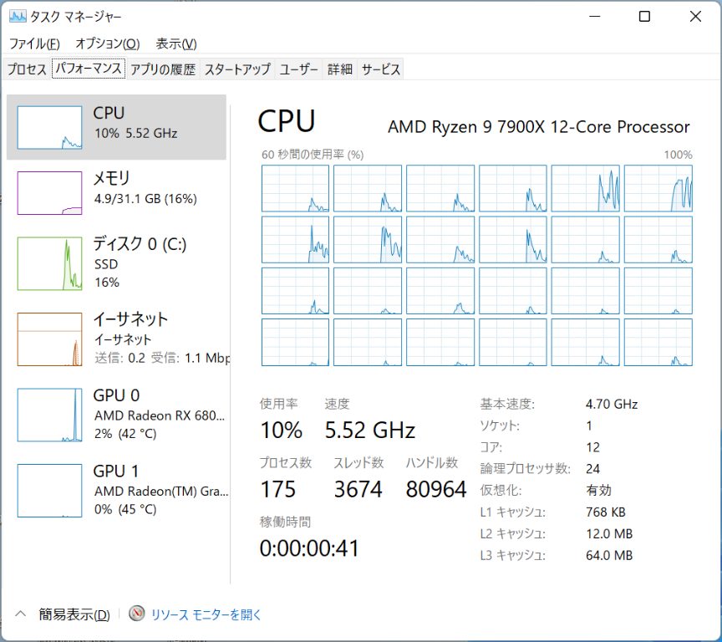This screenshot has width=722, height=642.
Task: Click the Resource Monitor icon
Action: coord(137,614)
